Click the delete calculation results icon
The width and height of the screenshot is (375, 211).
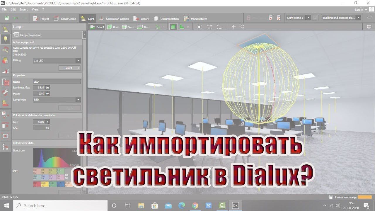271,18
